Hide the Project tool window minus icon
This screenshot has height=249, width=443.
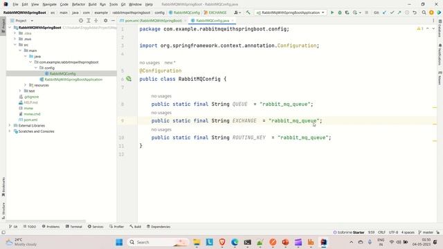113,21
